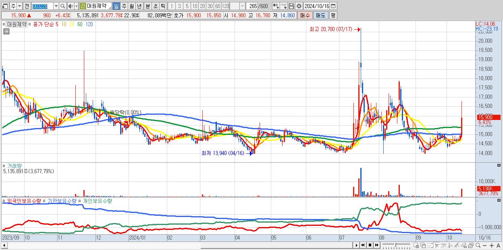
Task: Select the green 60-day average label
Action: click(x=80, y=24)
